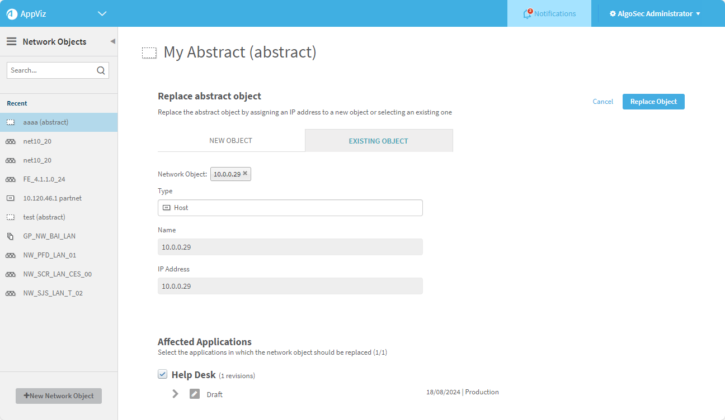Expand the AppViz product switcher dropdown
This screenshot has width=725, height=420.
(102, 14)
